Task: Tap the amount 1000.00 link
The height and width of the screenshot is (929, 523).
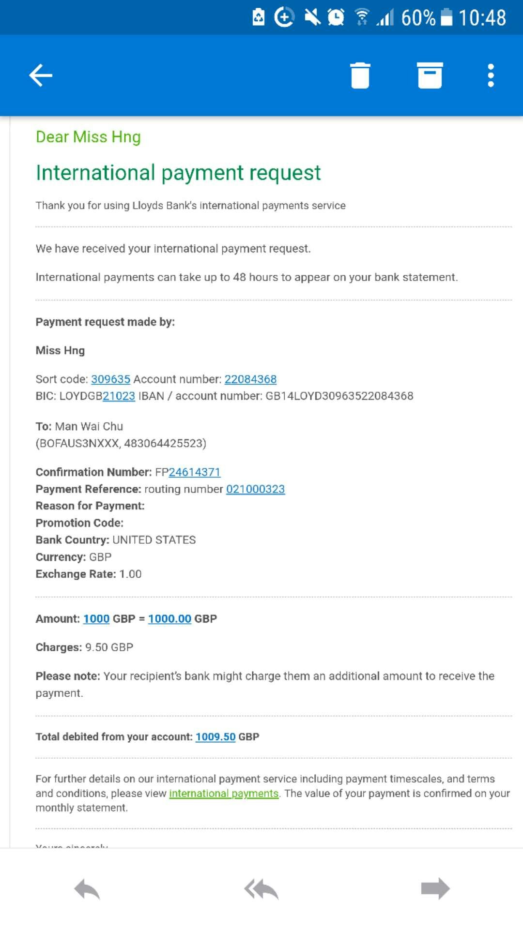Action: [x=169, y=619]
